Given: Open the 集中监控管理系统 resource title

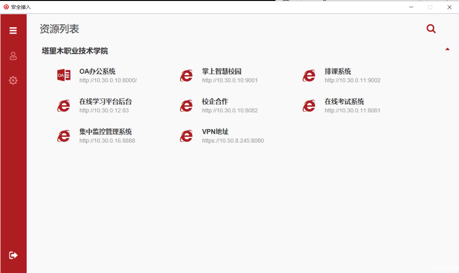Looking at the screenshot, I should coord(106,132).
